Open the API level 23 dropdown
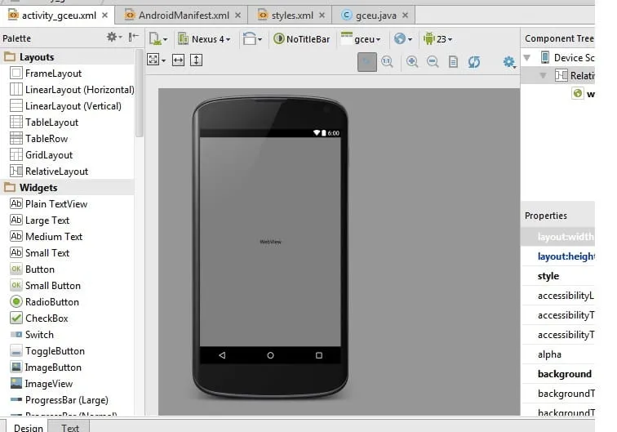This screenshot has width=617, height=432. (x=437, y=38)
